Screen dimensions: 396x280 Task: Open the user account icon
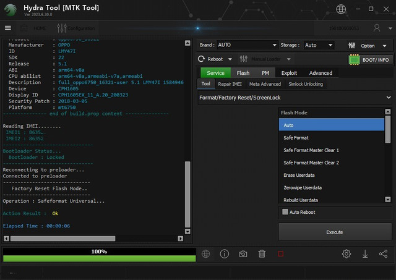(377, 28)
